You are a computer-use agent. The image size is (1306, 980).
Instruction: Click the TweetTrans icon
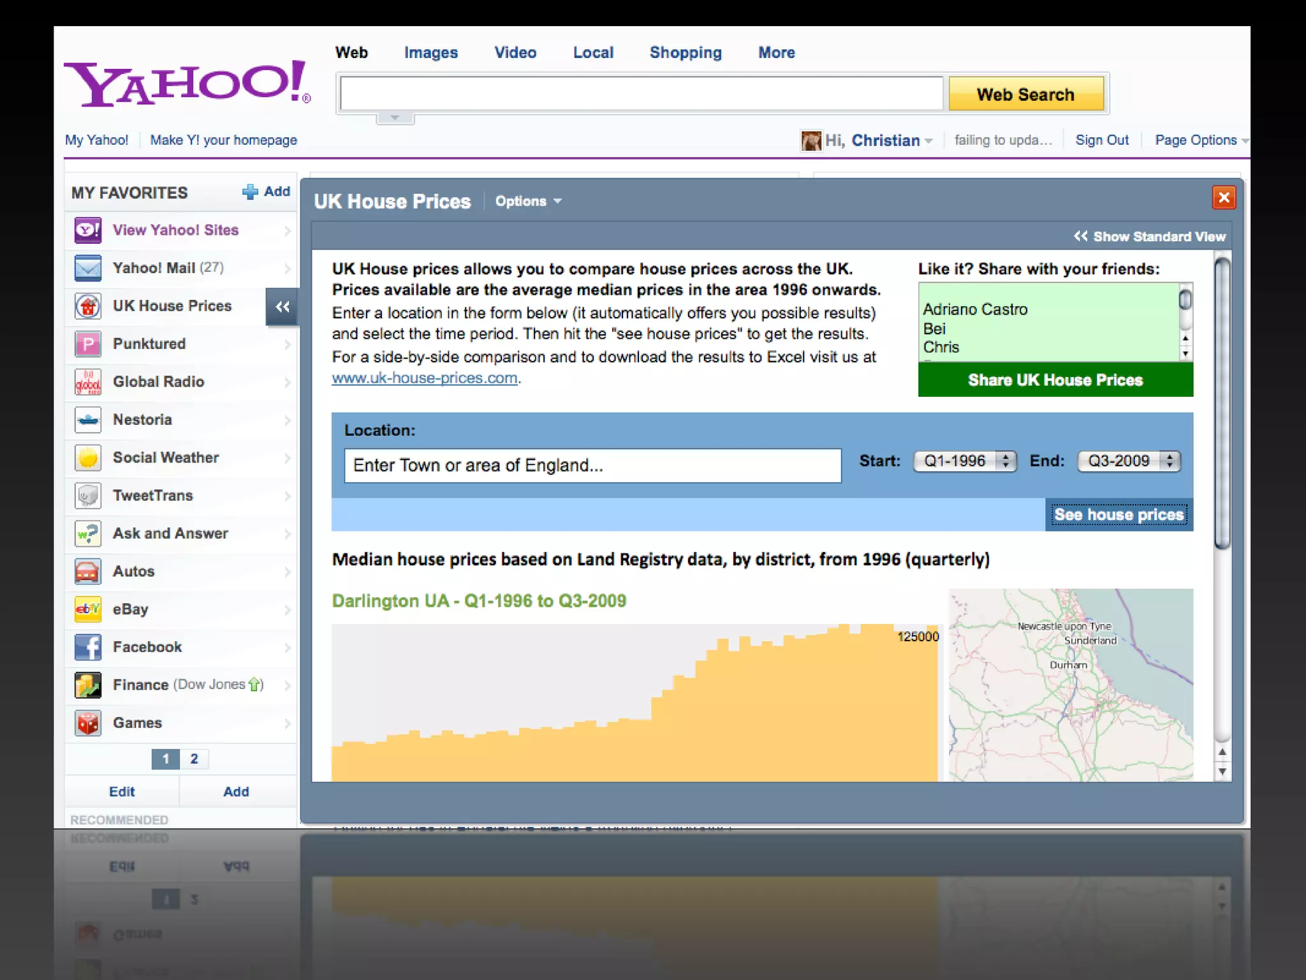pyautogui.click(x=88, y=496)
